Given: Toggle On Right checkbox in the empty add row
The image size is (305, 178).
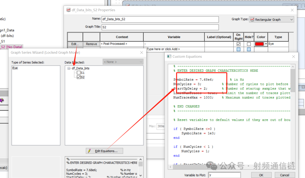Looking at the screenshot, I should [x=238, y=50].
